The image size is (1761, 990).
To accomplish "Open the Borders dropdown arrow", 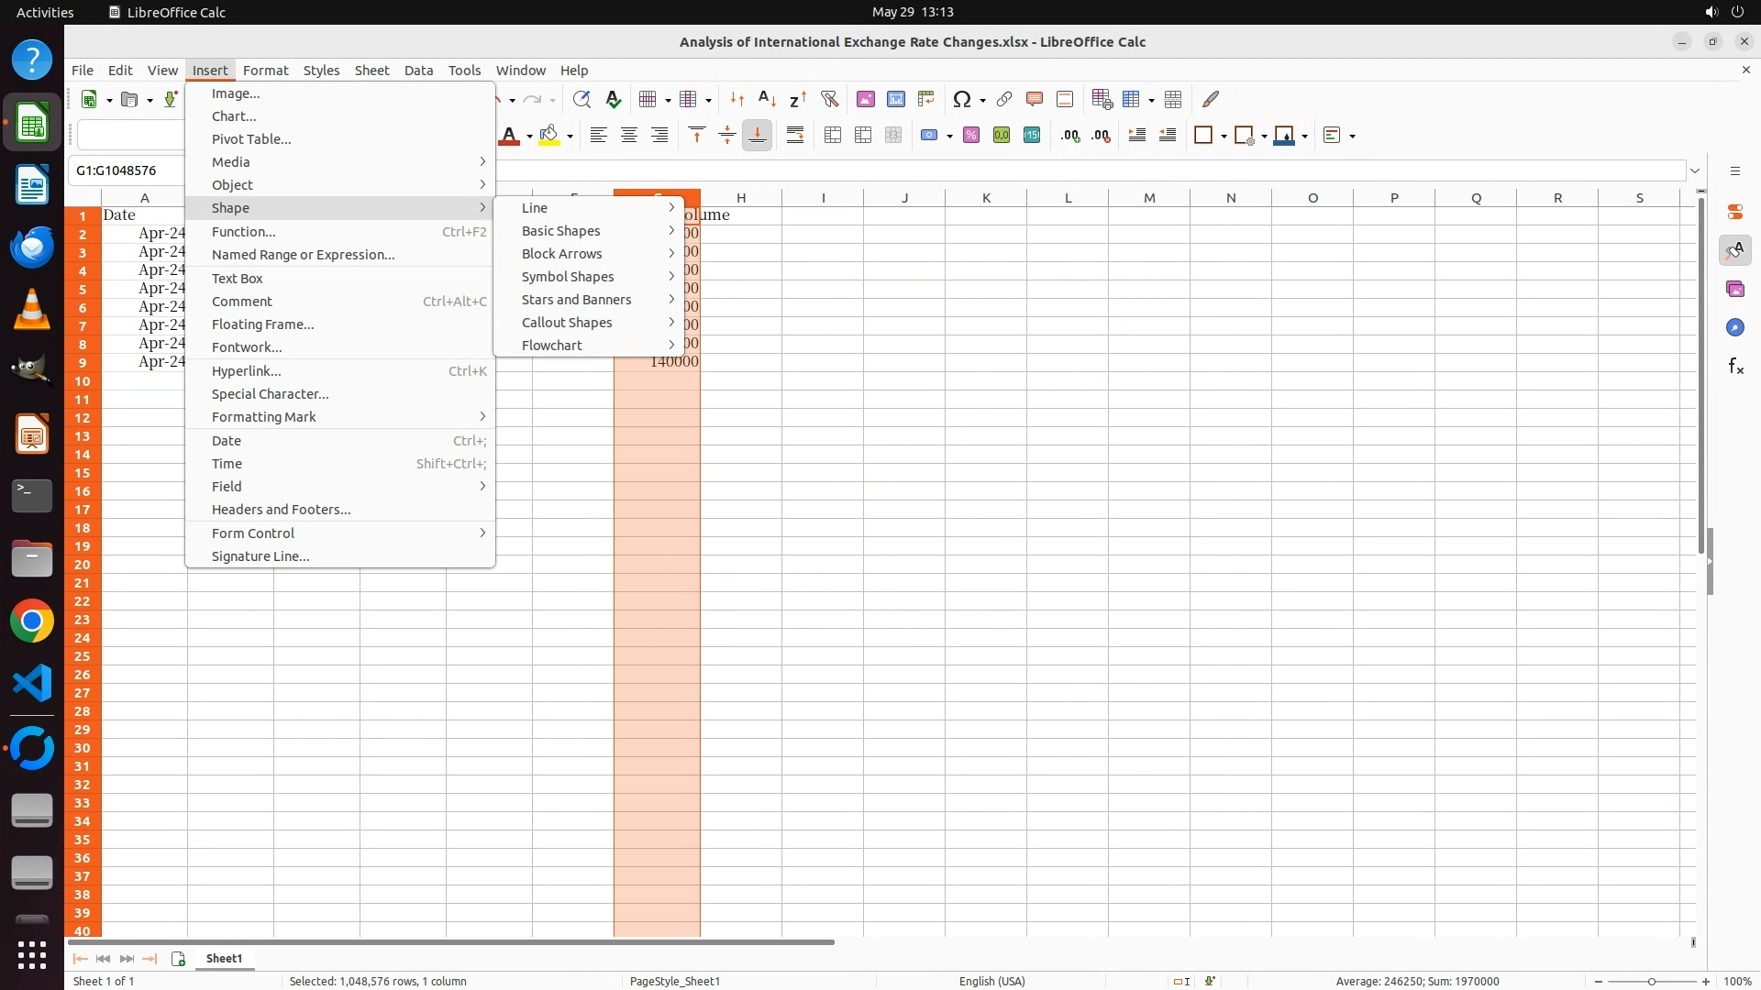I will (x=1224, y=137).
